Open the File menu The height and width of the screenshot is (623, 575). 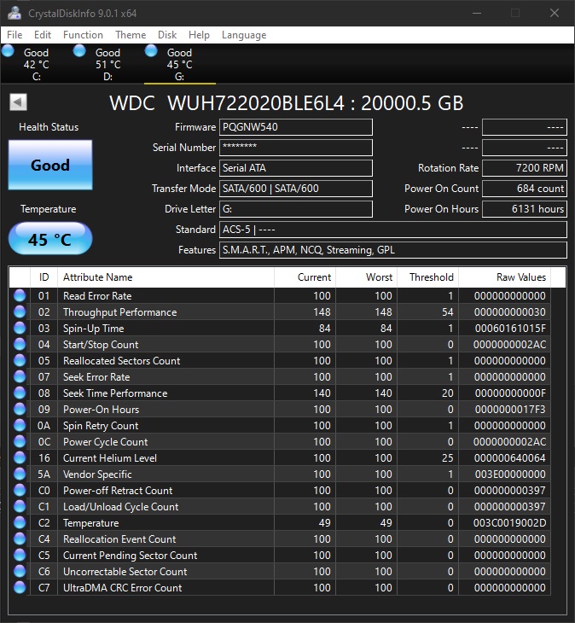pyautogui.click(x=15, y=35)
